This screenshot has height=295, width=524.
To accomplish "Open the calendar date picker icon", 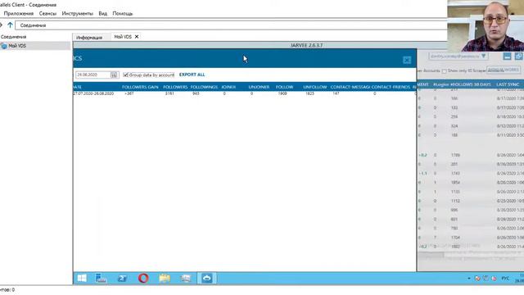I will pos(114,75).
